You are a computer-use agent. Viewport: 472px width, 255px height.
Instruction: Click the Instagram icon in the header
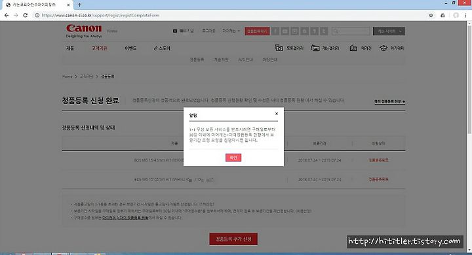tap(295, 31)
